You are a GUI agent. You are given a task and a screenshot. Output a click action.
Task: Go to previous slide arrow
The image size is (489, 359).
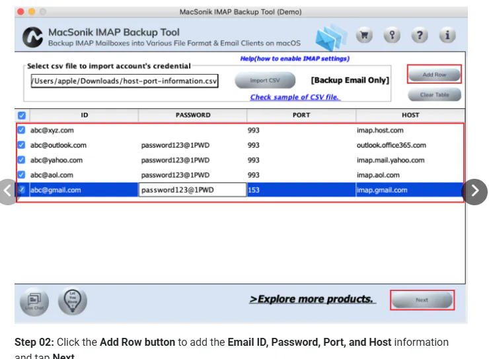[x=7, y=191]
